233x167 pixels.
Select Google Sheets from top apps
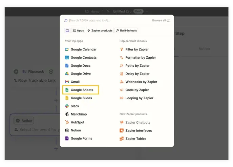(80, 90)
